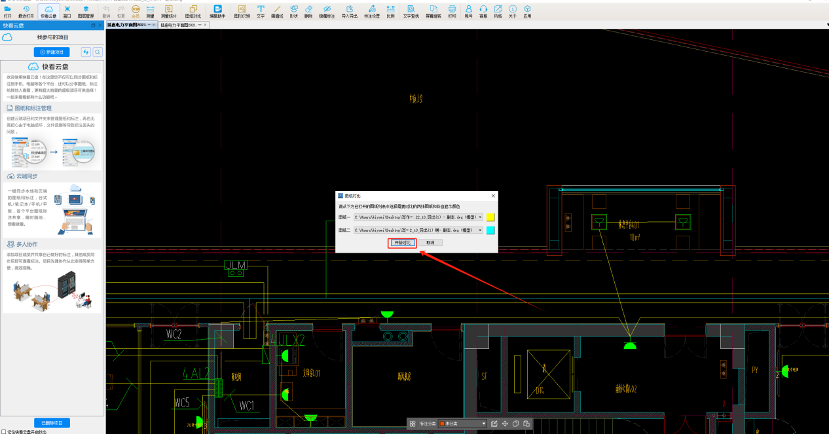Click the 关于 about icon
This screenshot has height=434, width=829.
point(513,10)
